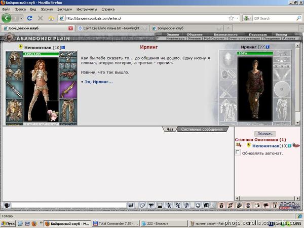Toggle sound with the music note icon
The height and width of the screenshot is (228, 304).
pyautogui.click(x=186, y=205)
